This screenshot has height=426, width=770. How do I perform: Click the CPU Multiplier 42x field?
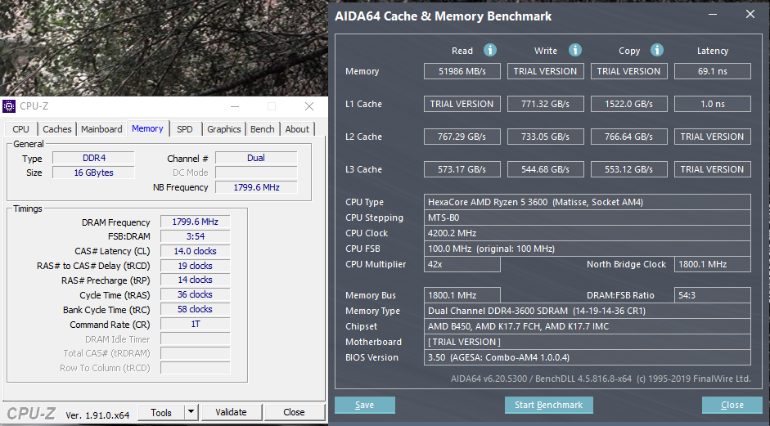point(462,264)
